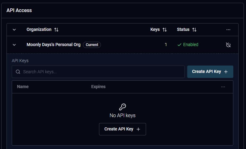Click the Enabled status text
Screen dimensions: 246x149
(191, 45)
